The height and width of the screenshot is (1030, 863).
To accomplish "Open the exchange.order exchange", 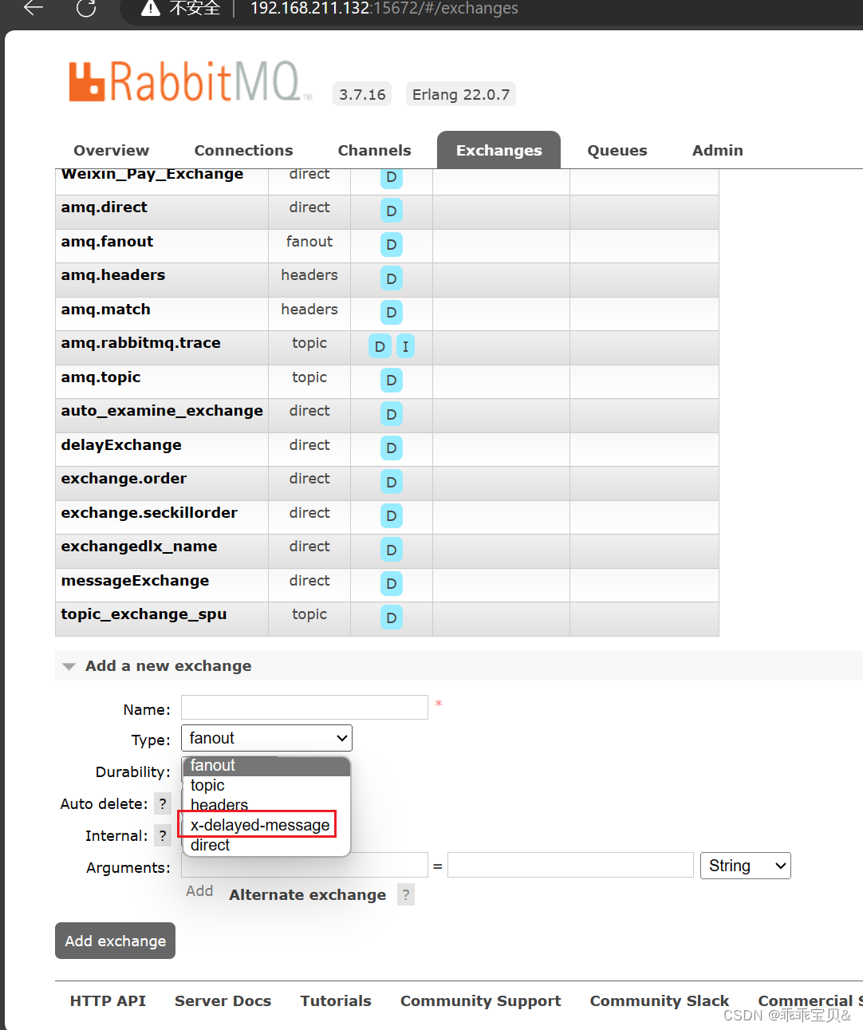I will [124, 479].
